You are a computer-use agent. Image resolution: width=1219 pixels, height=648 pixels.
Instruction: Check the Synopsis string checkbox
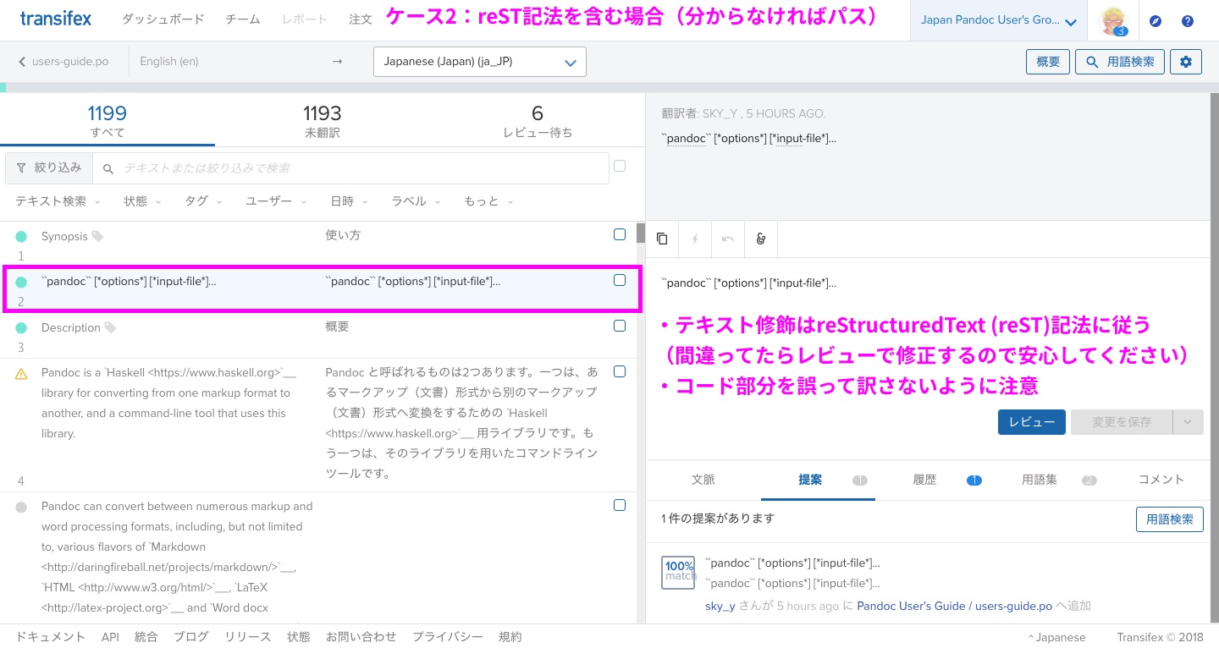pos(620,235)
